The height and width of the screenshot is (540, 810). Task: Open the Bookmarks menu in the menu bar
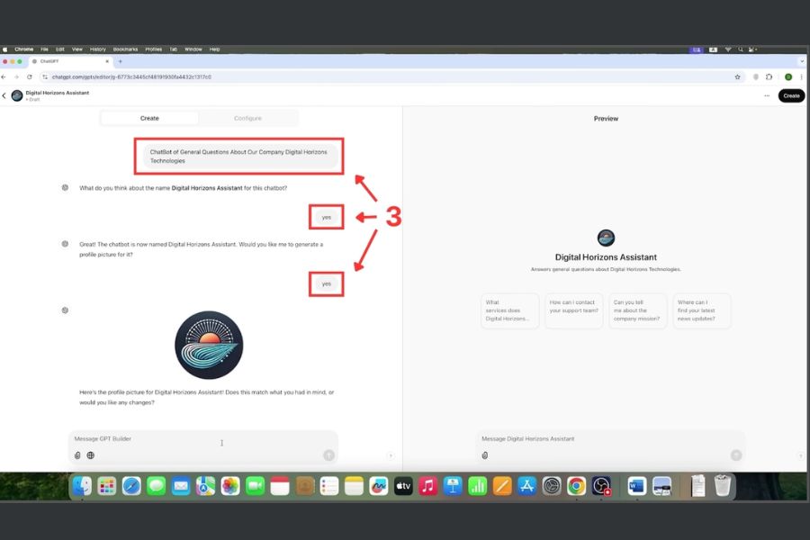(125, 49)
